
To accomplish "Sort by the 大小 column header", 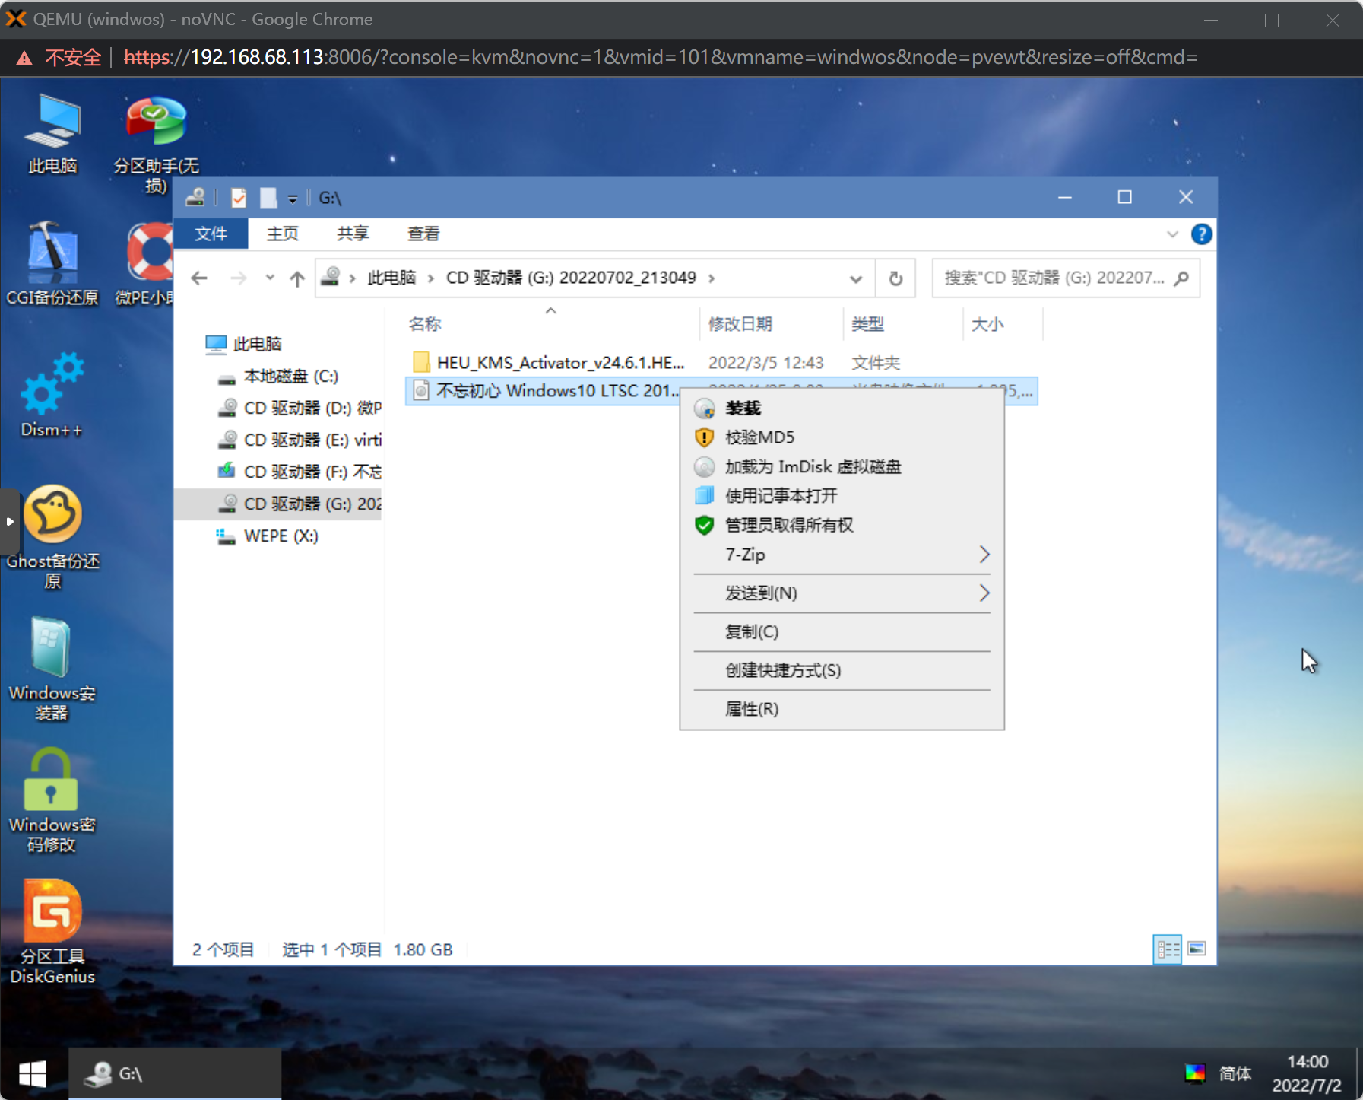I will click(1002, 324).
